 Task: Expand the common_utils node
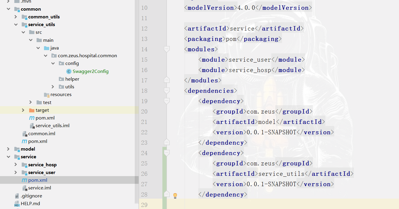pos(15,17)
